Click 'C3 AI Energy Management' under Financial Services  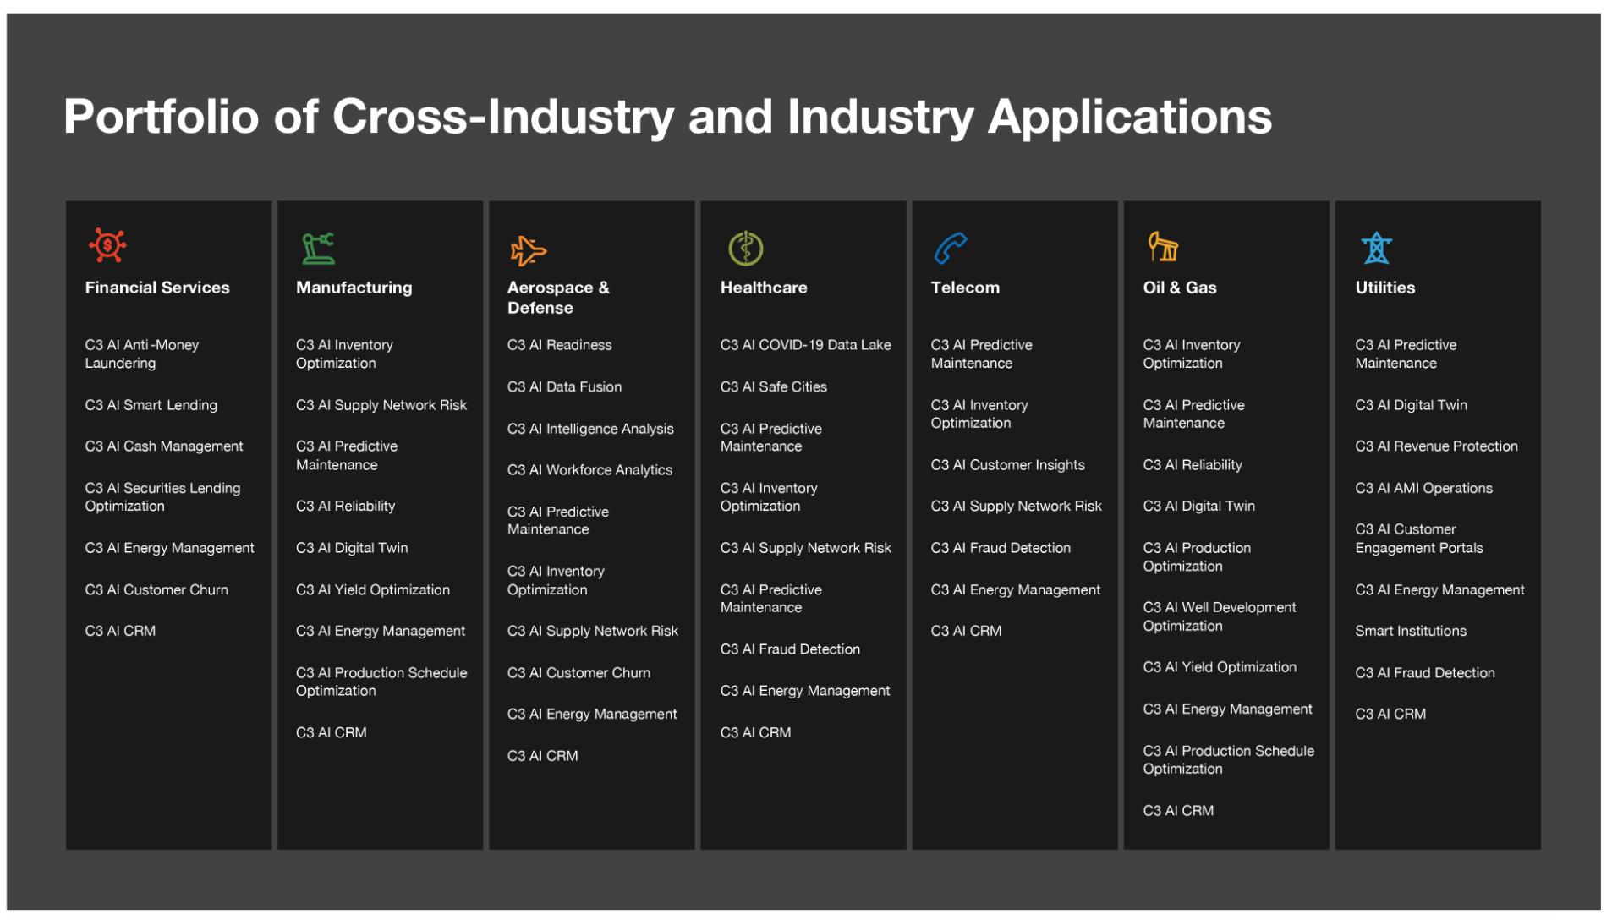point(169,548)
